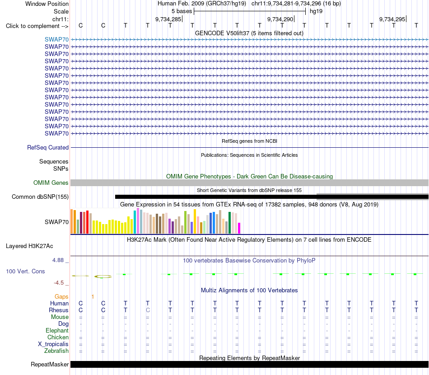
Task: Click the 'Click to complement -->' label
Action: pyautogui.click(x=37, y=26)
